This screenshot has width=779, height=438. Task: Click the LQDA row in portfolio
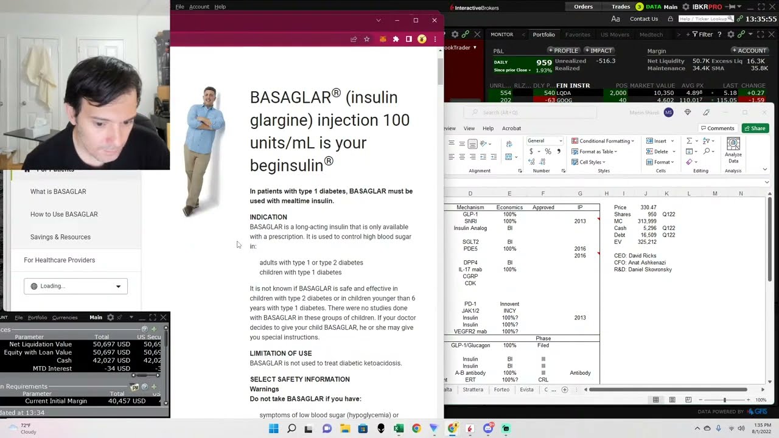point(627,93)
